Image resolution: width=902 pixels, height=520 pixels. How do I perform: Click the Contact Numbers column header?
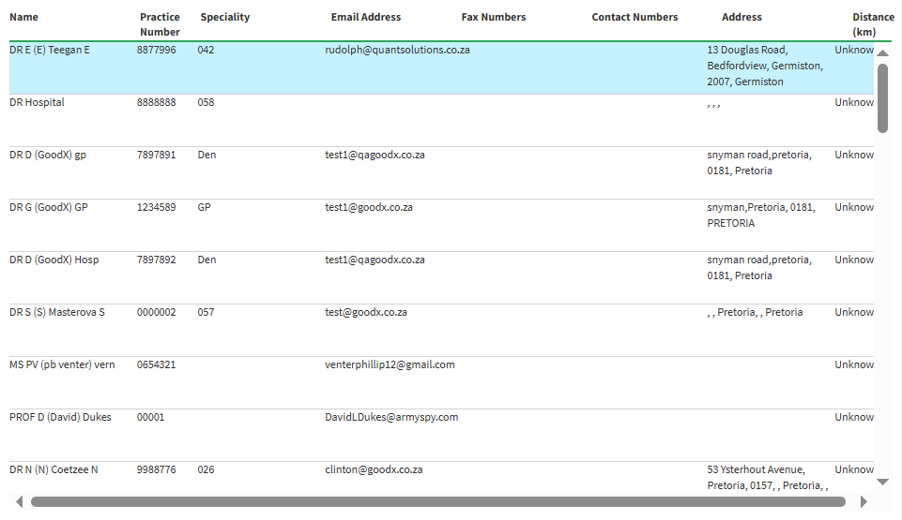[x=634, y=17]
